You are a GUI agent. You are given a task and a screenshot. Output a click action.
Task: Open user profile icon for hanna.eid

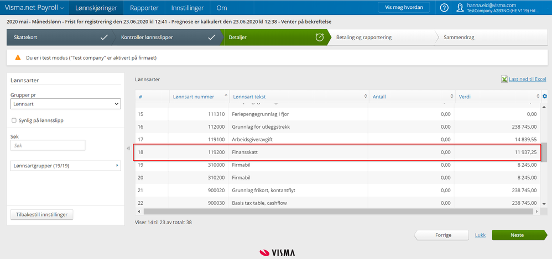(460, 8)
